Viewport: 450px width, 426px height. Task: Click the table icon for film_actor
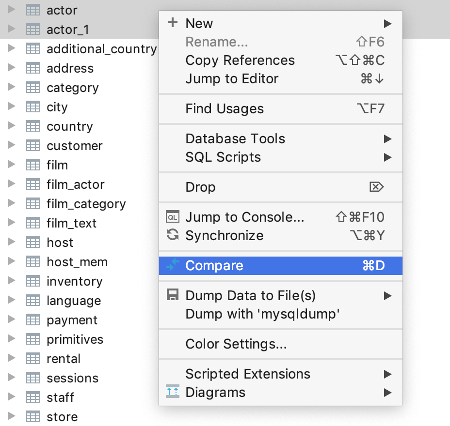33,184
